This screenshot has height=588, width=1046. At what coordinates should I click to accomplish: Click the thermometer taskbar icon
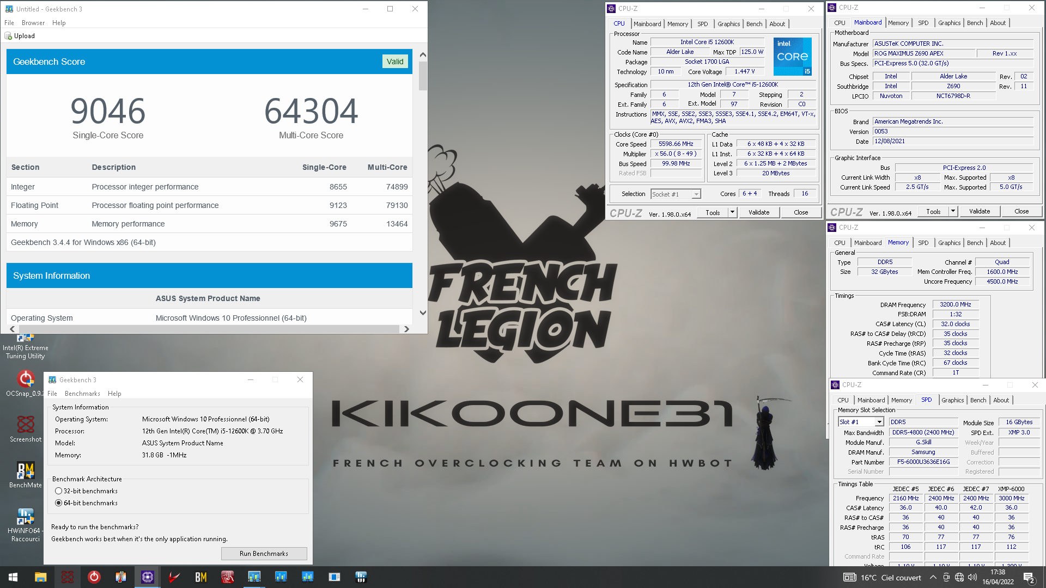pos(120,577)
